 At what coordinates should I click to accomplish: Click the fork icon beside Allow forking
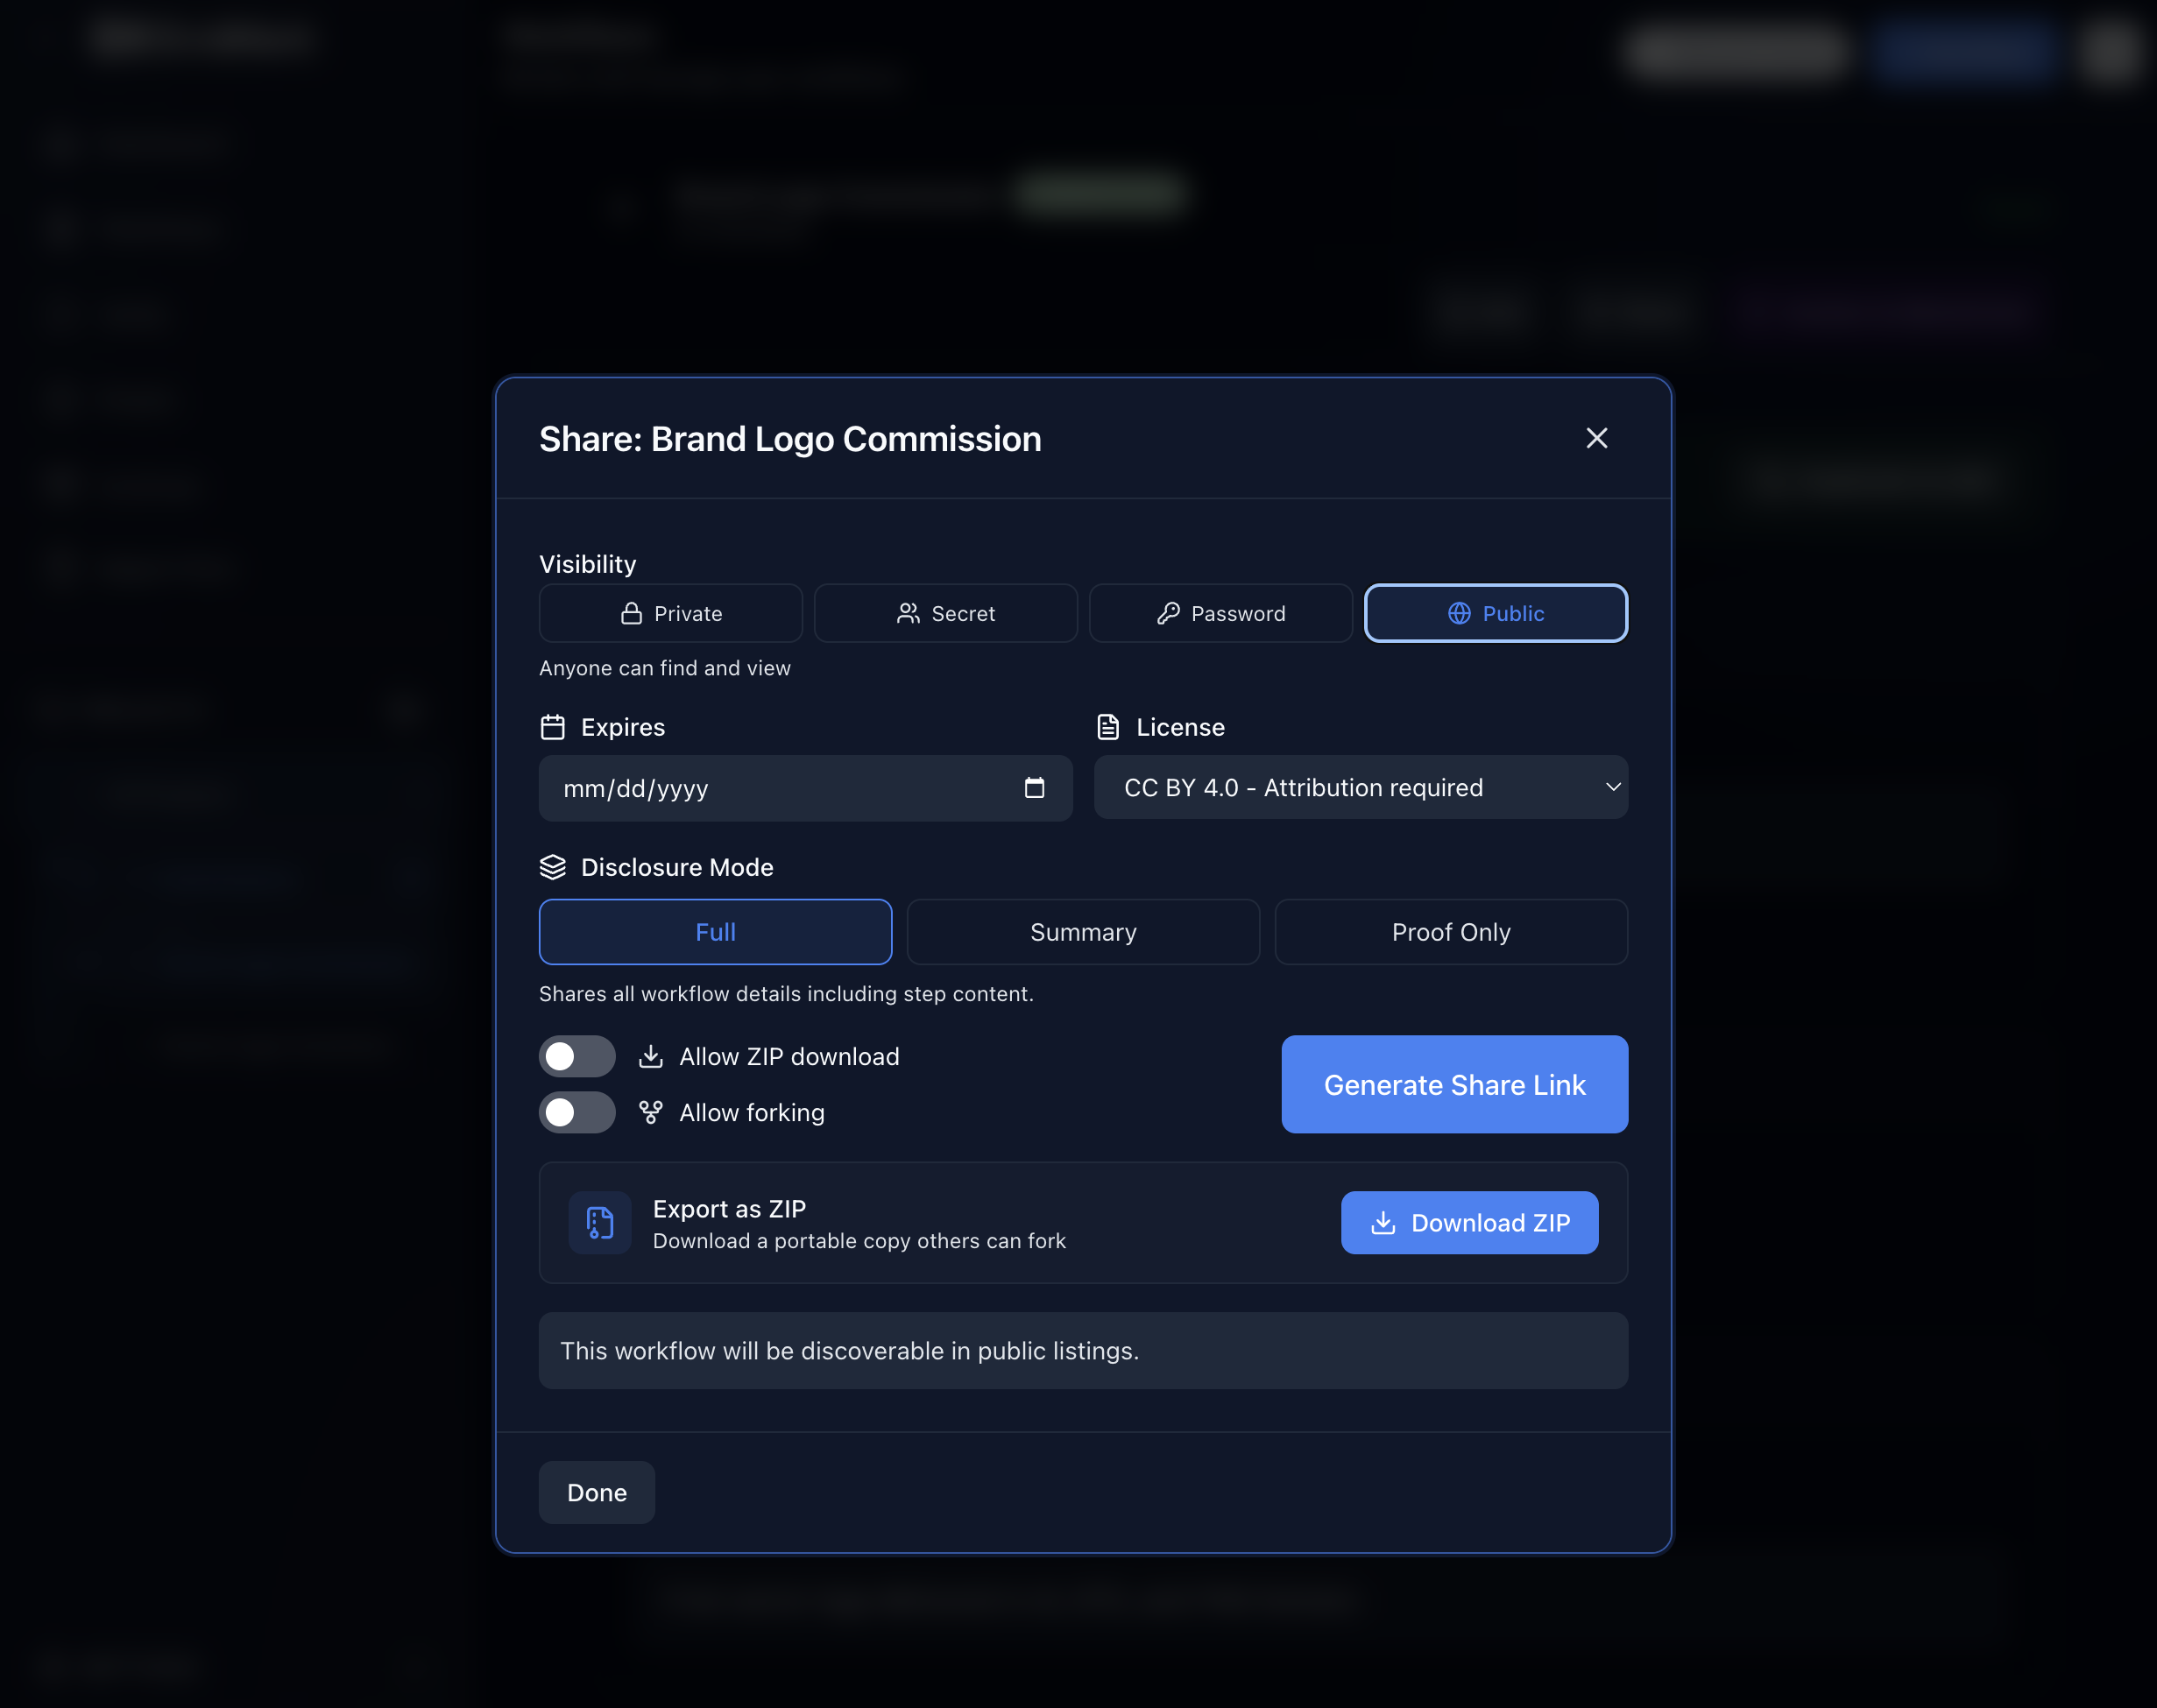pyautogui.click(x=651, y=1112)
